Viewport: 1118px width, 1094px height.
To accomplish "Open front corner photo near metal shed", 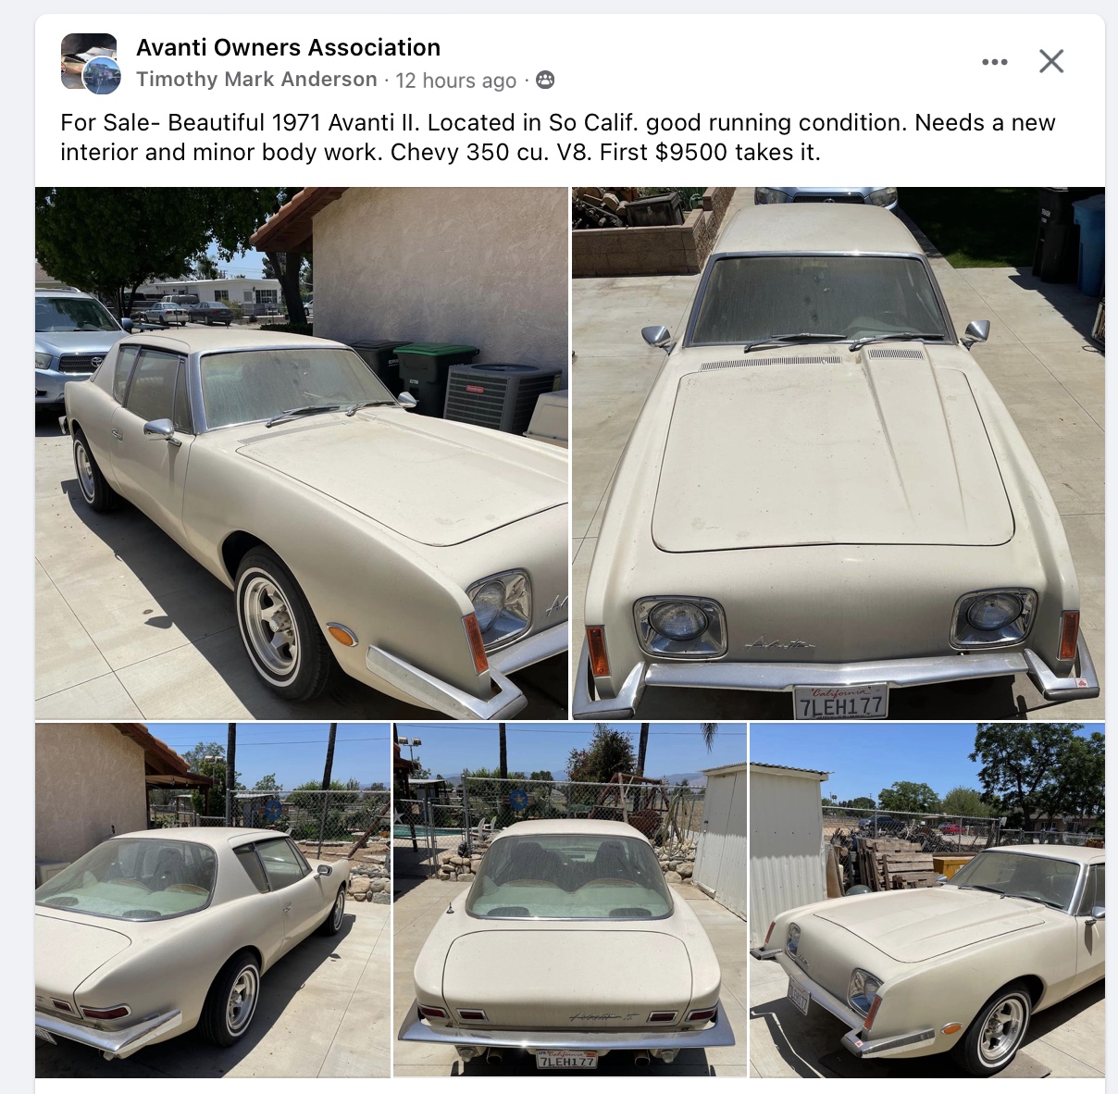I will (927, 901).
